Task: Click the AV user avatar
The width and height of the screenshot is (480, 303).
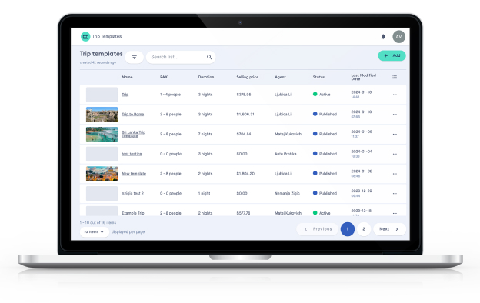Action: click(399, 37)
